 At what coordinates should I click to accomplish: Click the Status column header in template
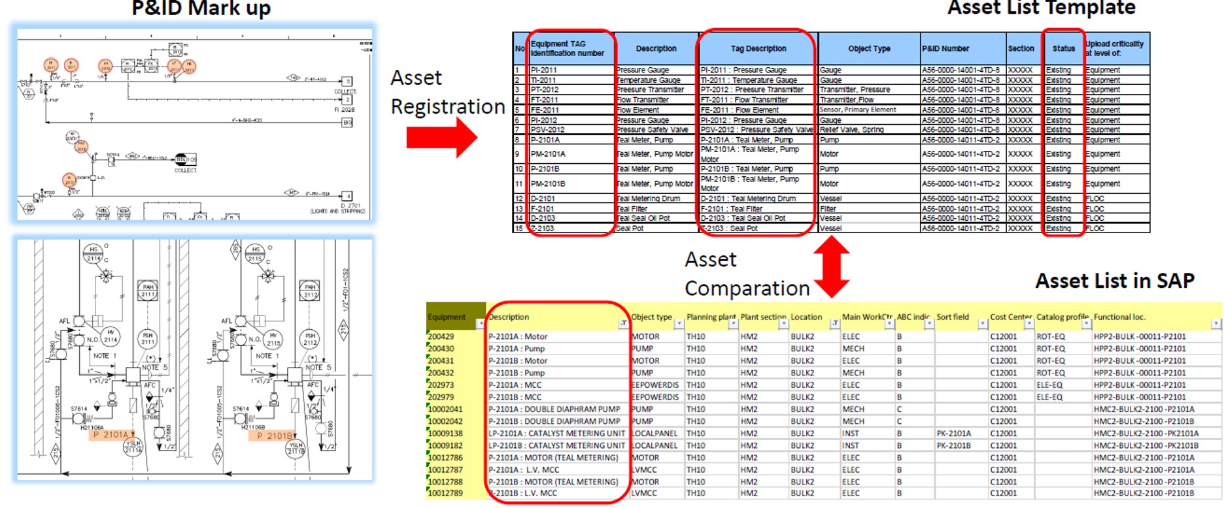(1063, 48)
